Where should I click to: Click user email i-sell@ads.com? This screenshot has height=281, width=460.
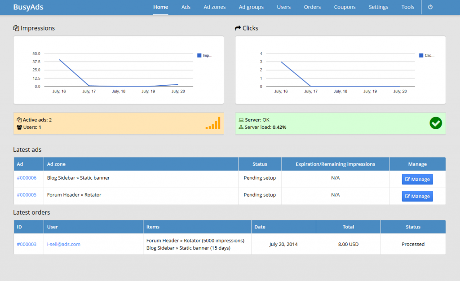(x=64, y=244)
